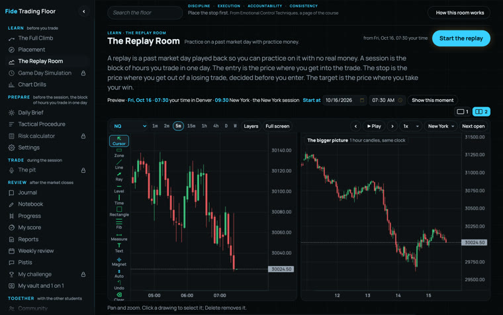Screen dimensions: 503x315
Task: Open the Notebook pencil icon
Action: pos(11,204)
